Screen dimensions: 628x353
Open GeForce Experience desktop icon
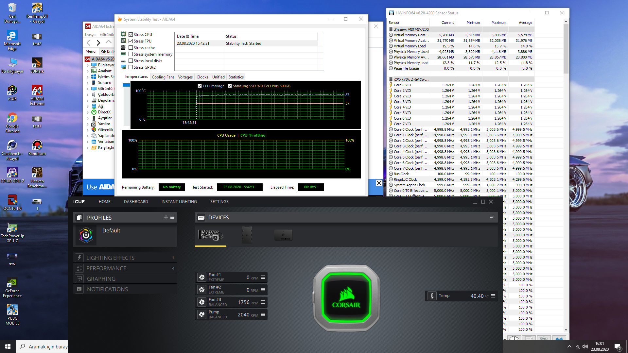point(12,287)
